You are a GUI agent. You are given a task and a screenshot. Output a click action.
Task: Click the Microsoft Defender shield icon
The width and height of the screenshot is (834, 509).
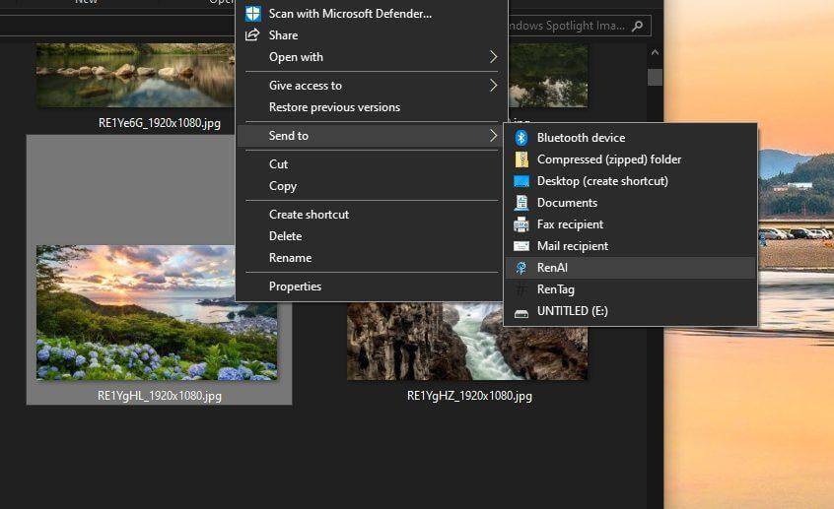click(253, 14)
